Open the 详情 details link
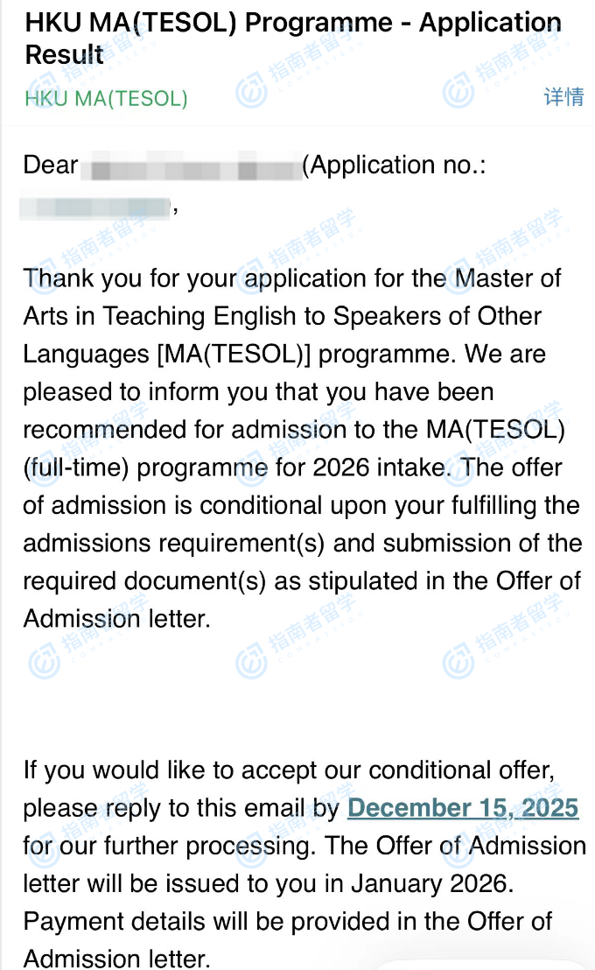The width and height of the screenshot is (595, 970). [563, 96]
